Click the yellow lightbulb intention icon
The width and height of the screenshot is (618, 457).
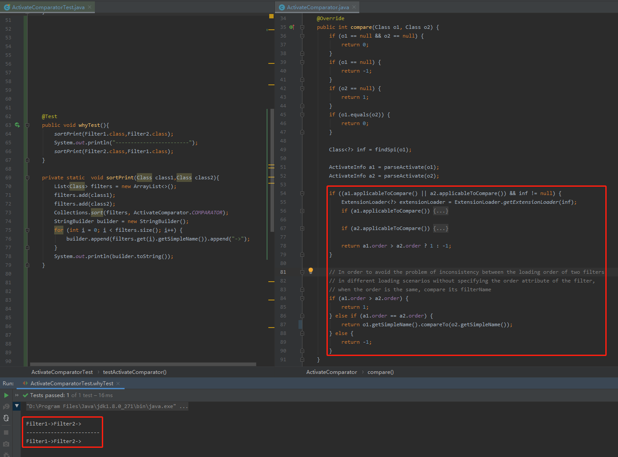coord(311,271)
